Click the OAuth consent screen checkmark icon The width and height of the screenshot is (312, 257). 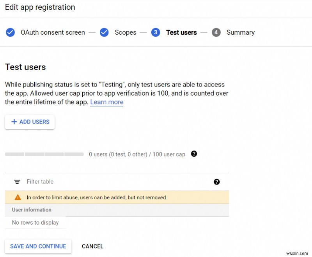pos(11,32)
